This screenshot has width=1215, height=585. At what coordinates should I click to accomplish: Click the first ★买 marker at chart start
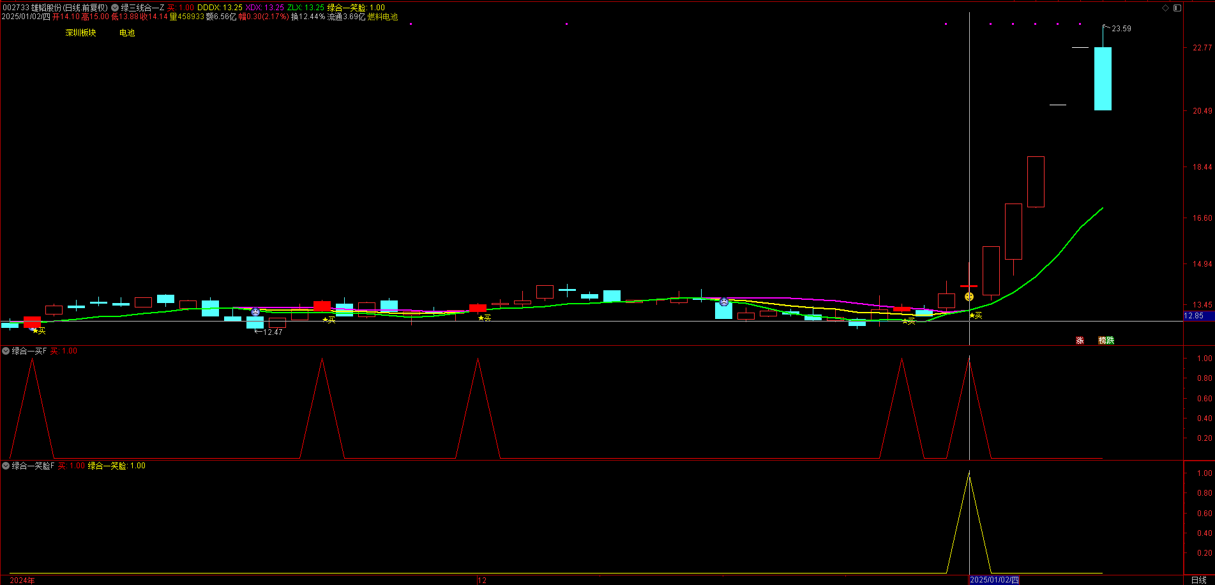click(x=39, y=330)
